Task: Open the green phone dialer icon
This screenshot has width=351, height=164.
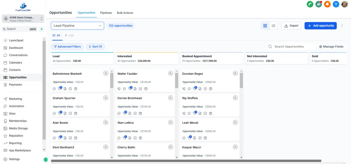Action: pyautogui.click(x=310, y=4)
